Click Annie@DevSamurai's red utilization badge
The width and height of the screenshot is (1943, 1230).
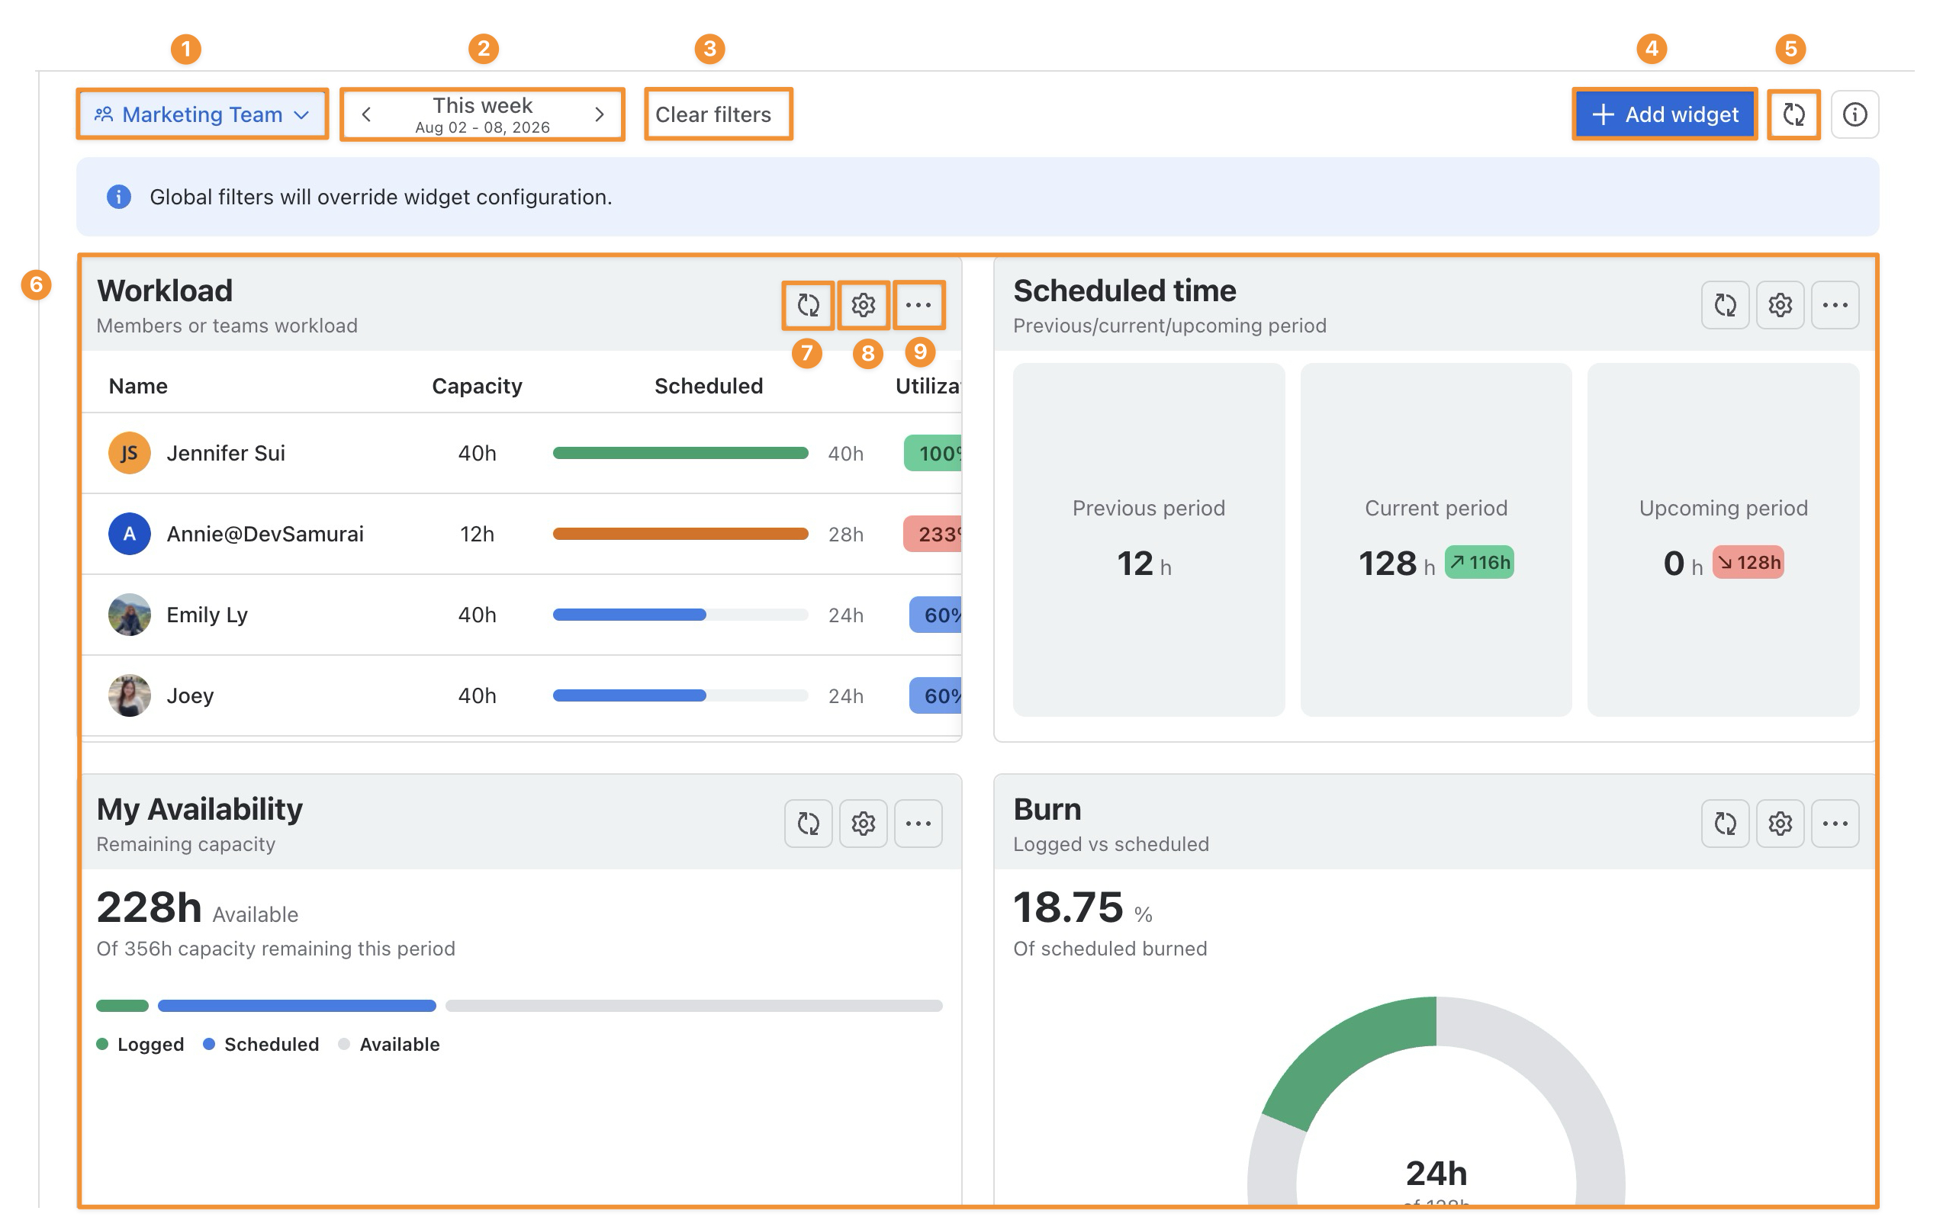click(933, 534)
